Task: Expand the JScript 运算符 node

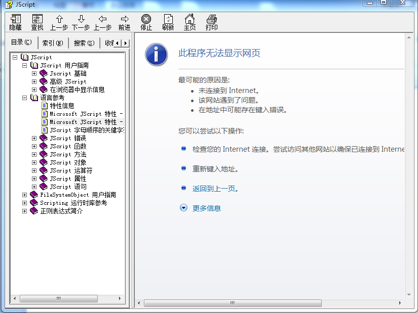Action: pos(34,170)
